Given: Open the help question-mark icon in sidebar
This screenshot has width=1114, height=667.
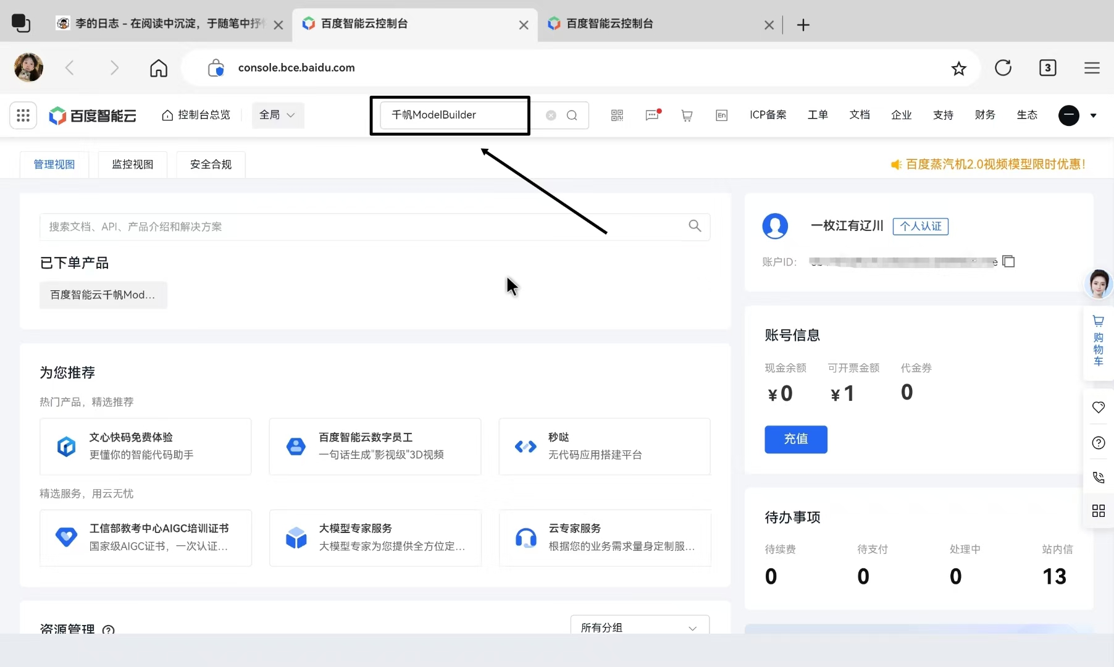Looking at the screenshot, I should (1098, 442).
